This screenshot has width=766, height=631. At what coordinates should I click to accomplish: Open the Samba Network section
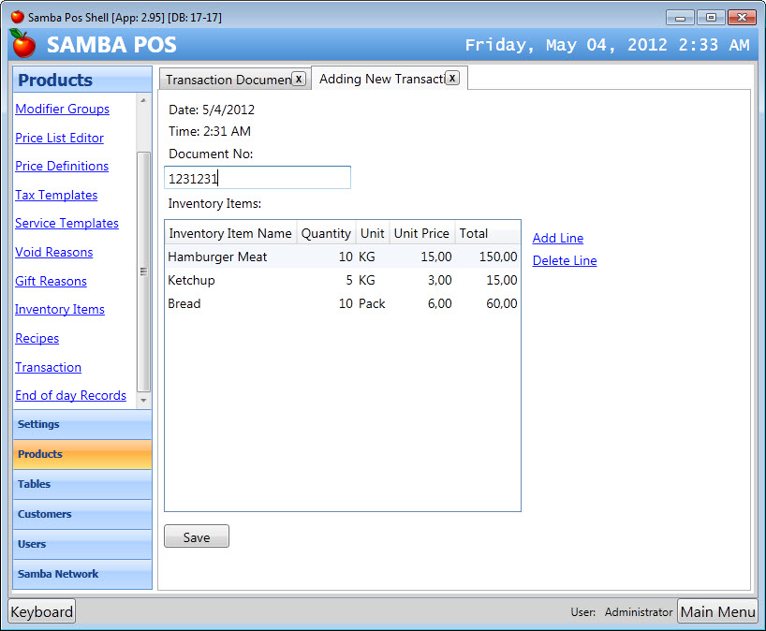click(82, 574)
